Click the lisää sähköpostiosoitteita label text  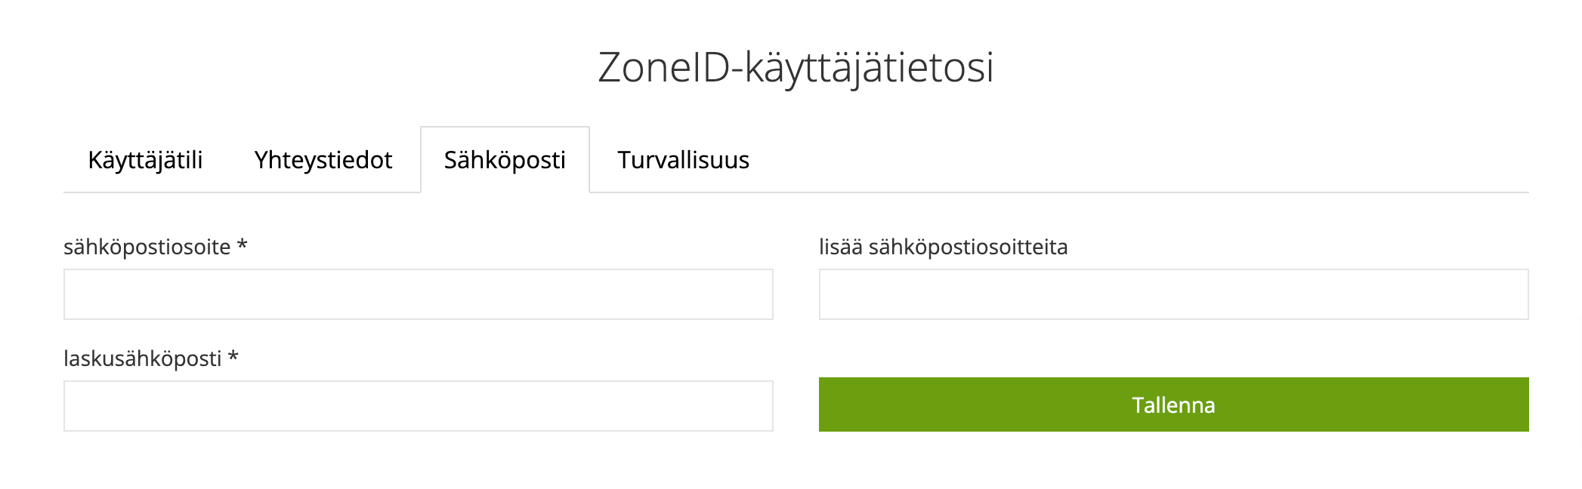coord(943,247)
